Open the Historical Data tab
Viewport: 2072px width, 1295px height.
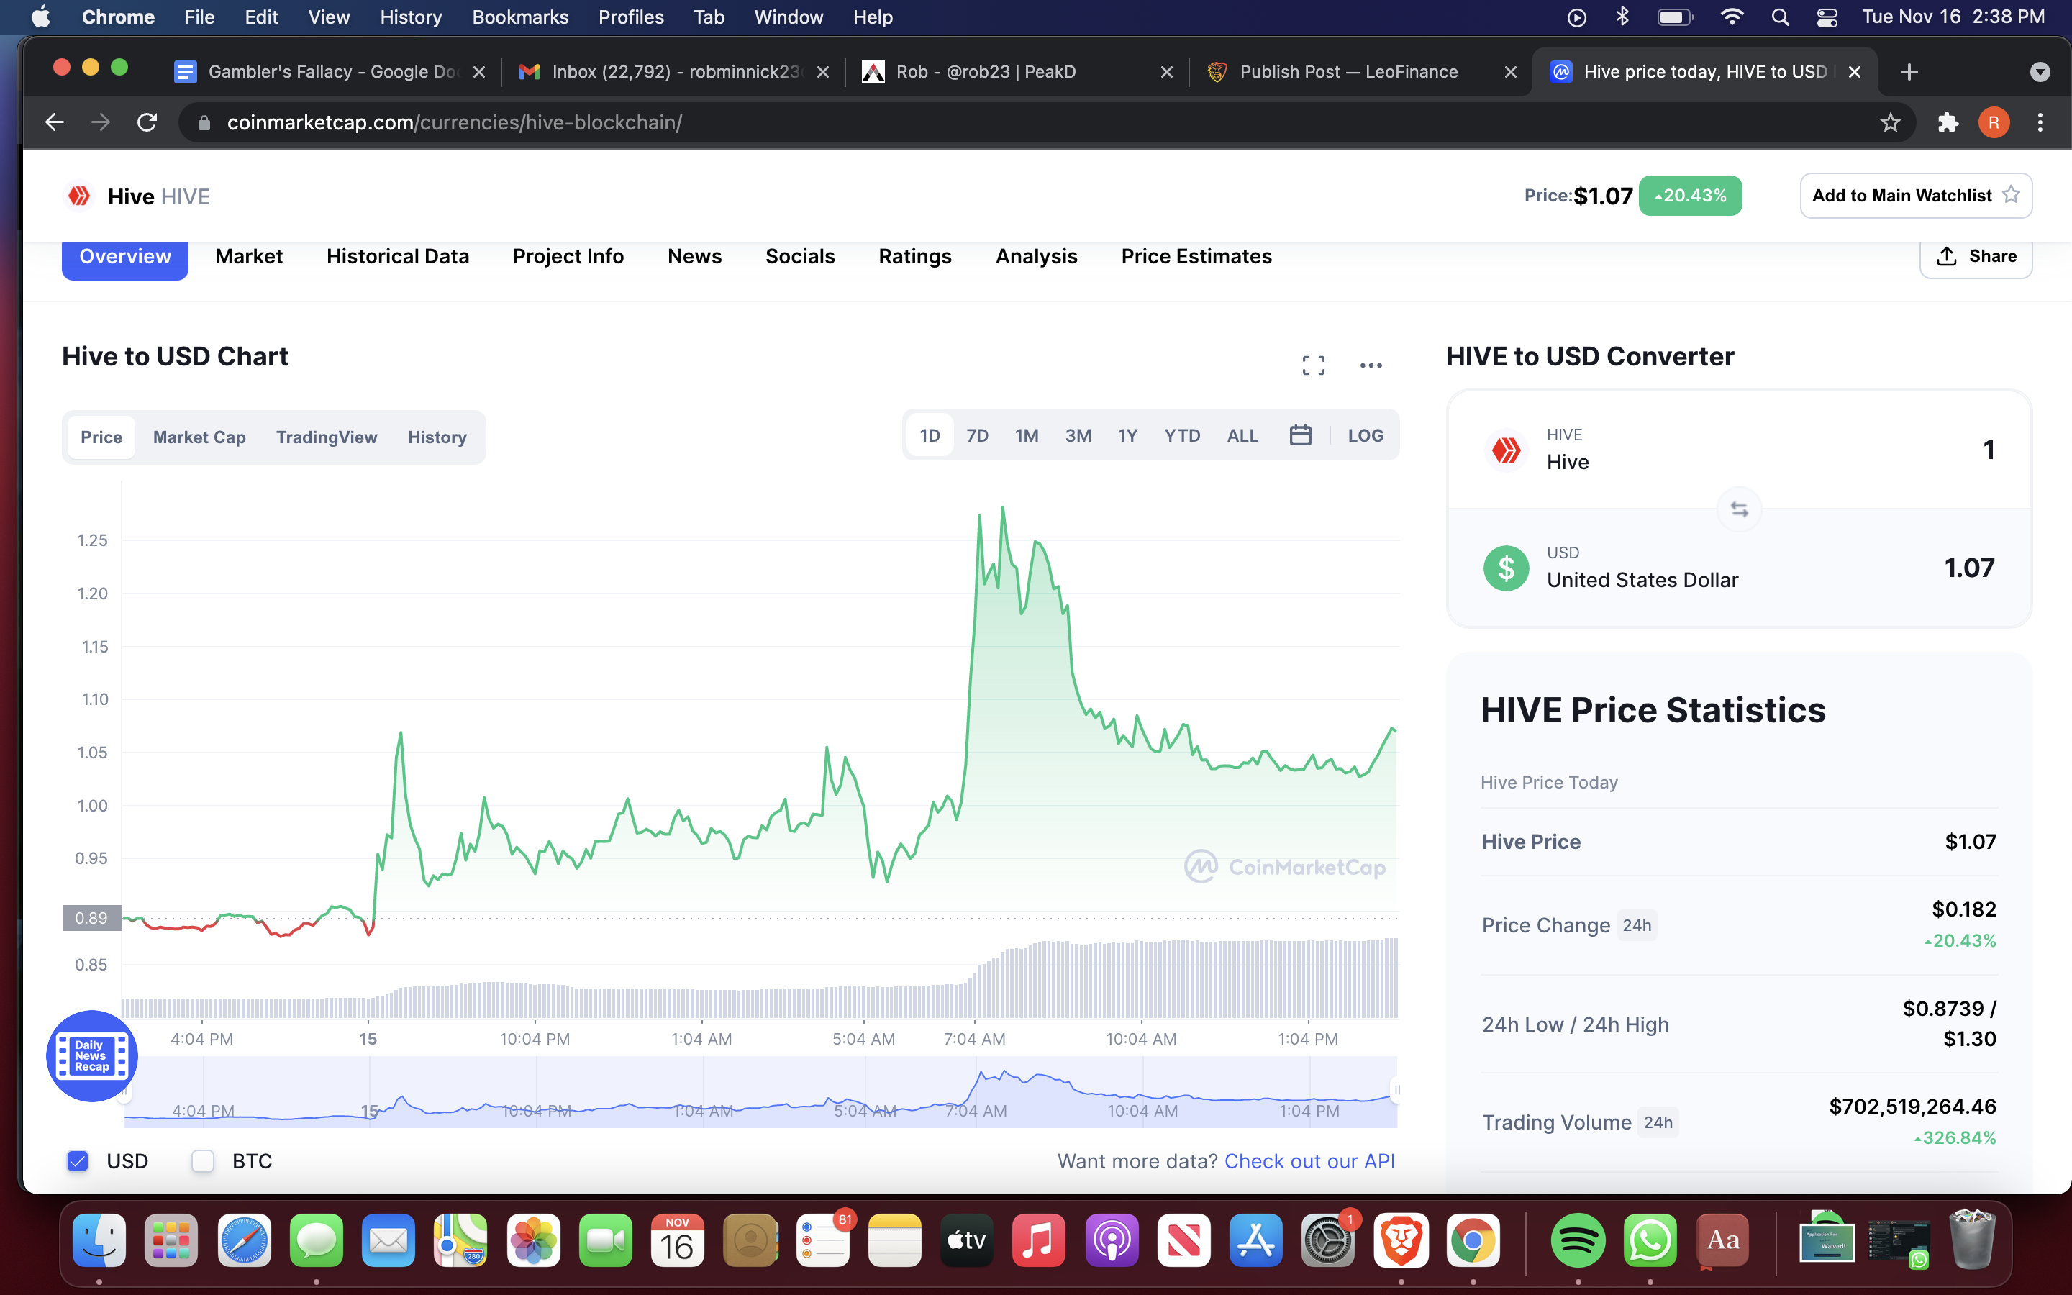(x=397, y=256)
